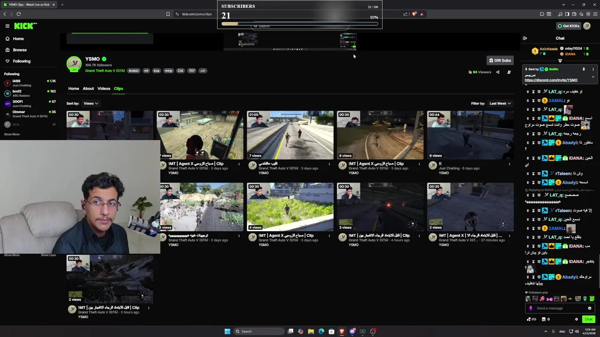The height and width of the screenshot is (337, 600).
Task: Open the 00:44 Just Chatting clip thumbnail
Action: pyautogui.click(x=470, y=135)
